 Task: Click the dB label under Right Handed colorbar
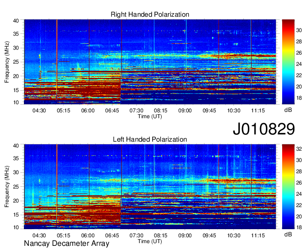tap(288, 110)
